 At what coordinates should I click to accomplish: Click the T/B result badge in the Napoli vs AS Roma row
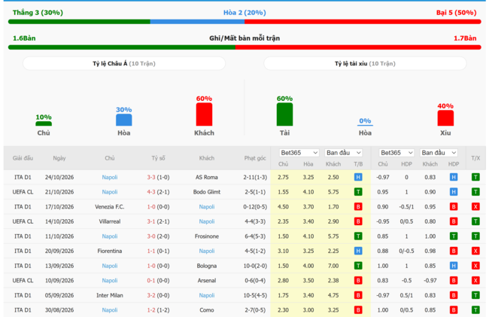358,177
